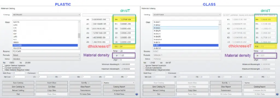Open the Name sort dropdown in Plastic window

[119, 83]
